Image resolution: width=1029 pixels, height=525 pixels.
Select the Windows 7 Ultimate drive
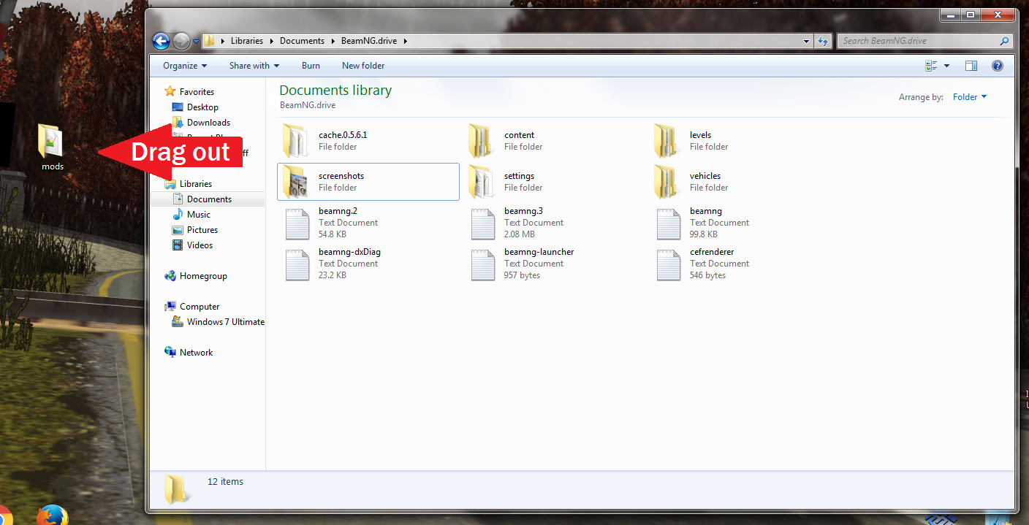[225, 322]
